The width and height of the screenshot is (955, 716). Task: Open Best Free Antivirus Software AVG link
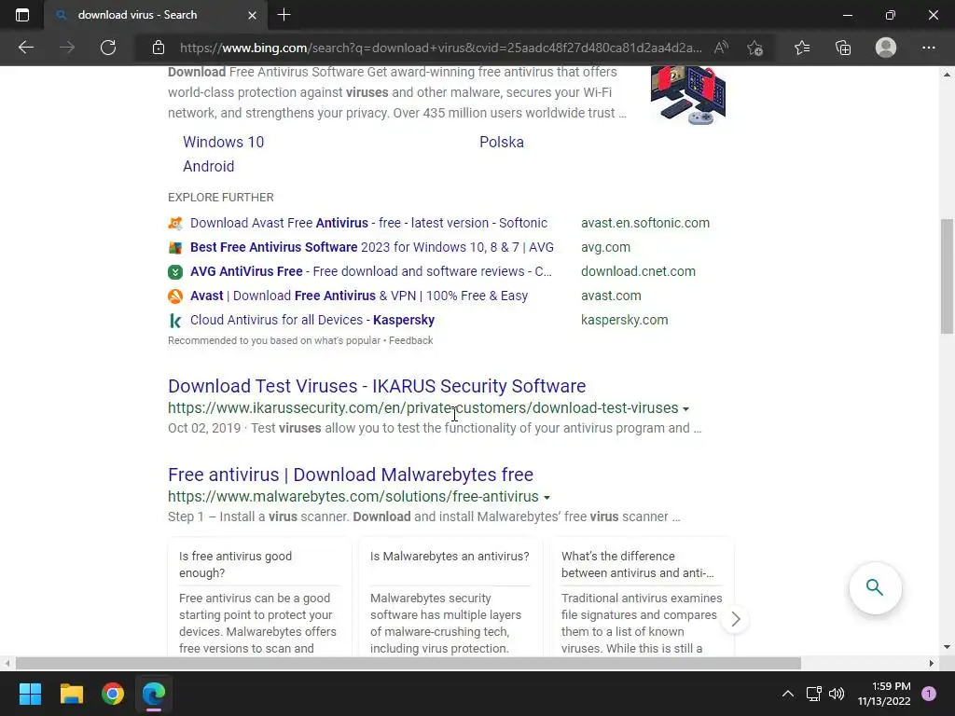(371, 247)
